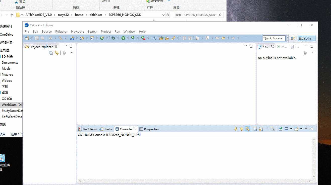Select the Console tab
The height and width of the screenshot is (185, 331).
[126, 129]
